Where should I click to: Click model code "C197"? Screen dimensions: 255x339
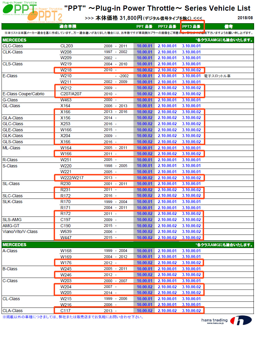(x=65, y=220)
